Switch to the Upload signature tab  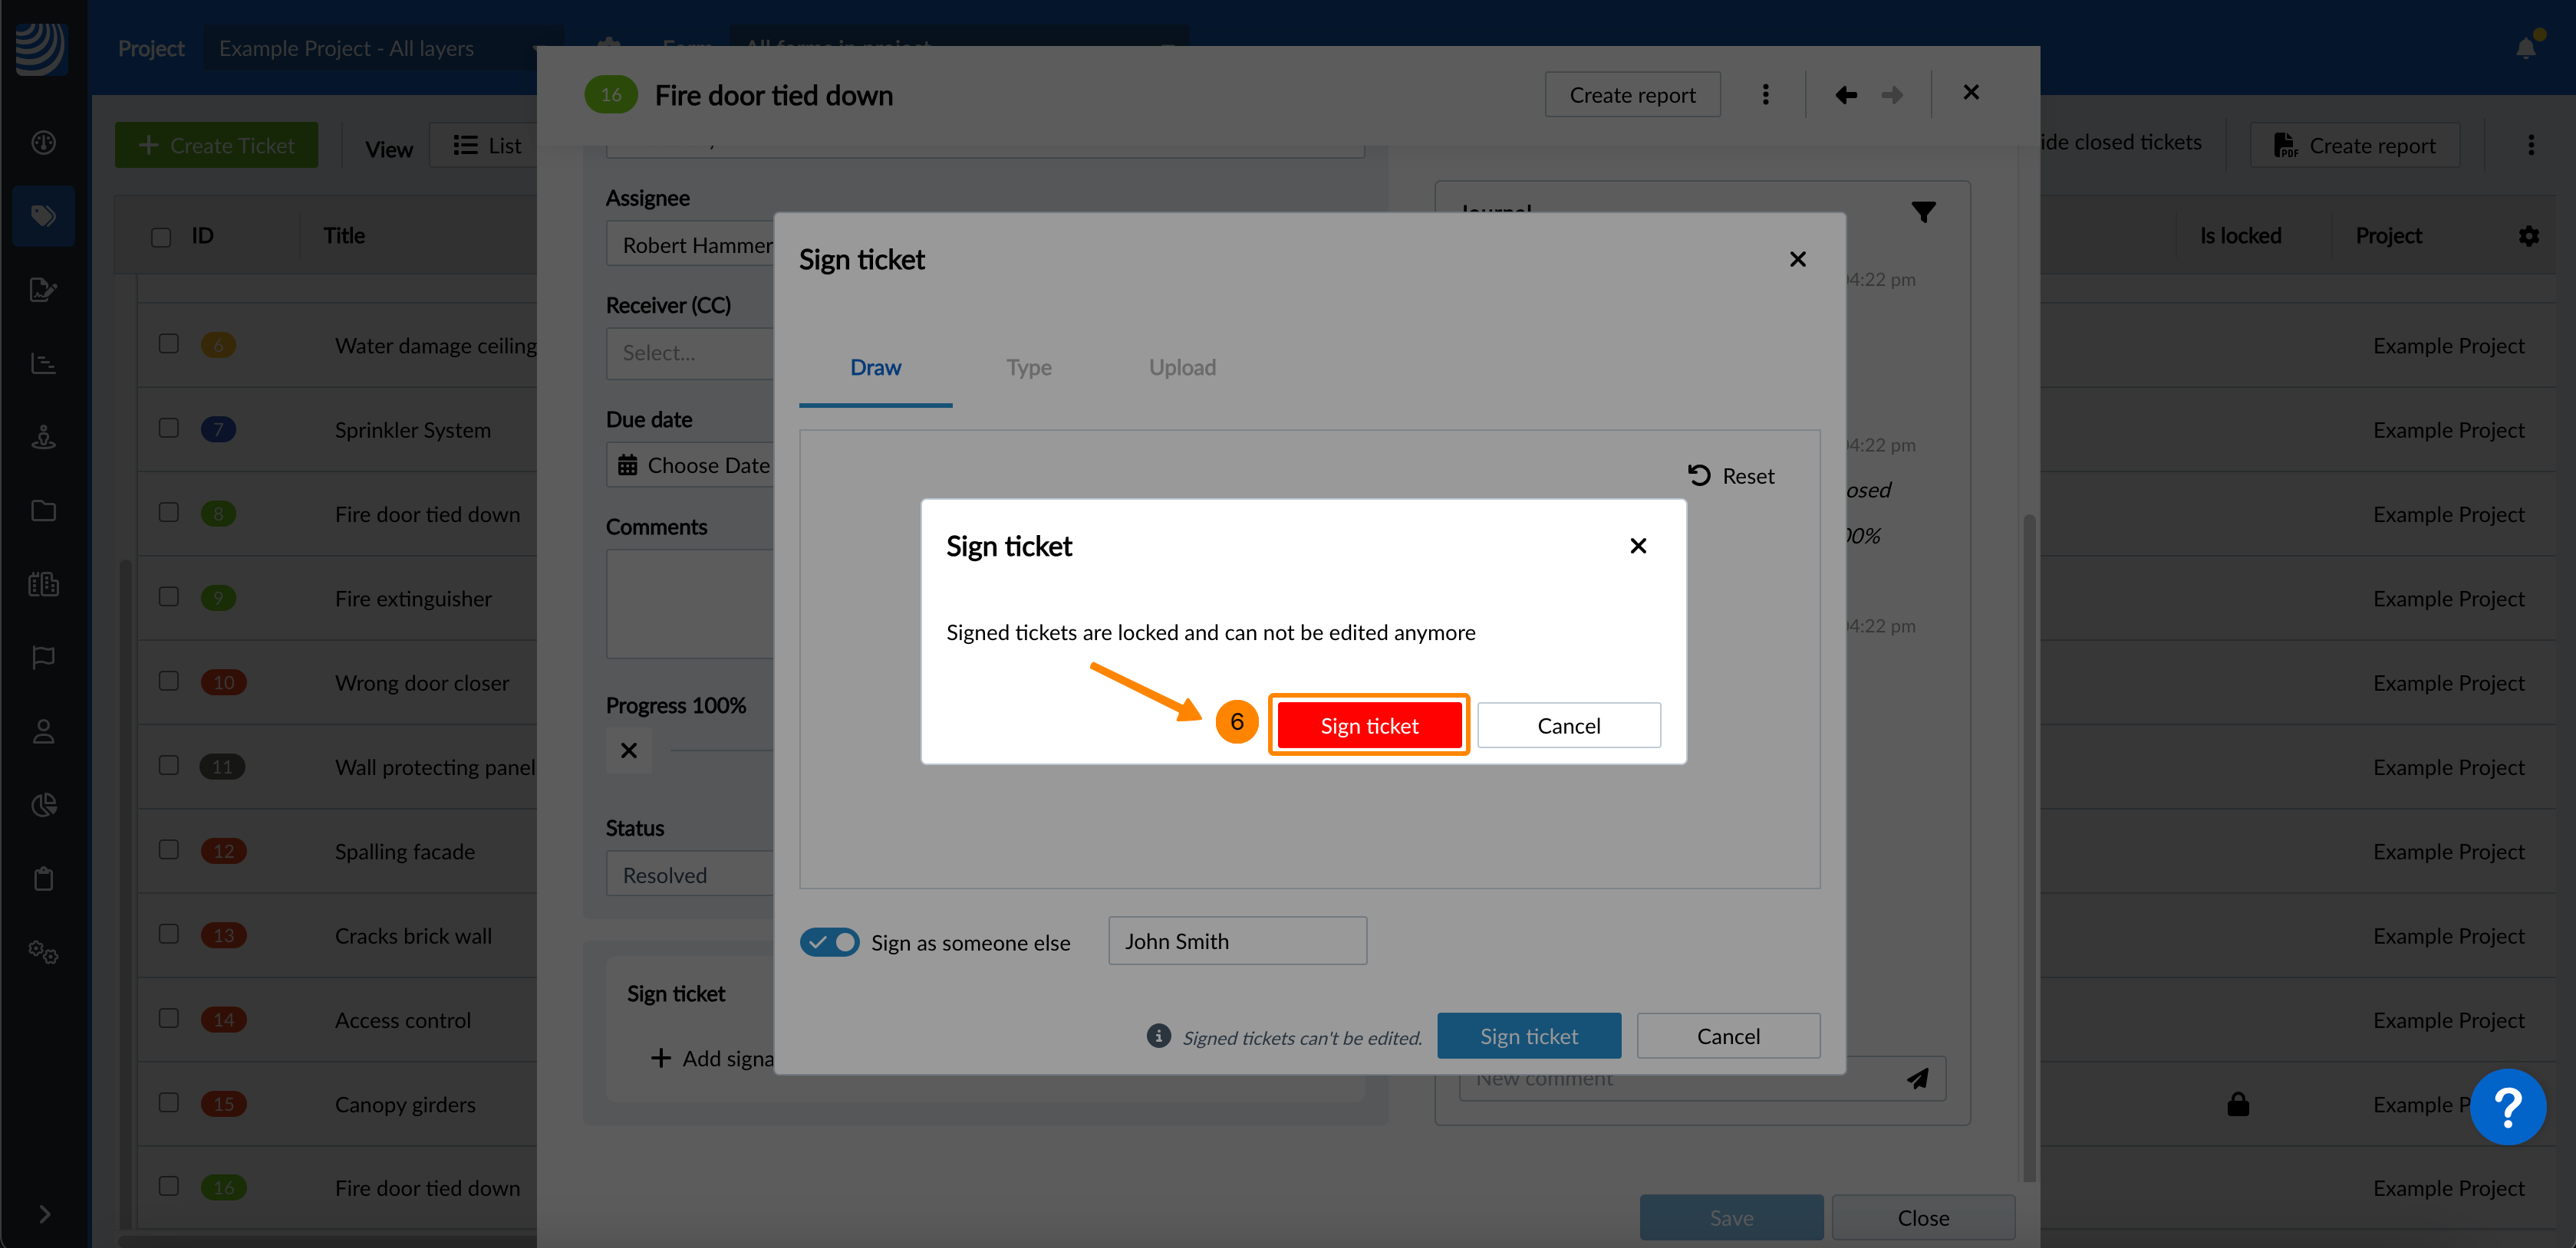1181,368
